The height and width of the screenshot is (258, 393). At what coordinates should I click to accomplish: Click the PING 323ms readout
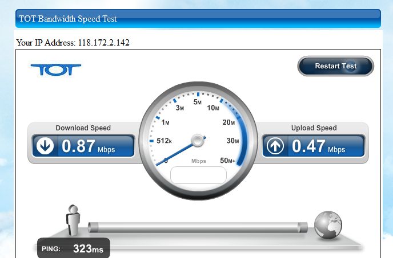(74, 248)
